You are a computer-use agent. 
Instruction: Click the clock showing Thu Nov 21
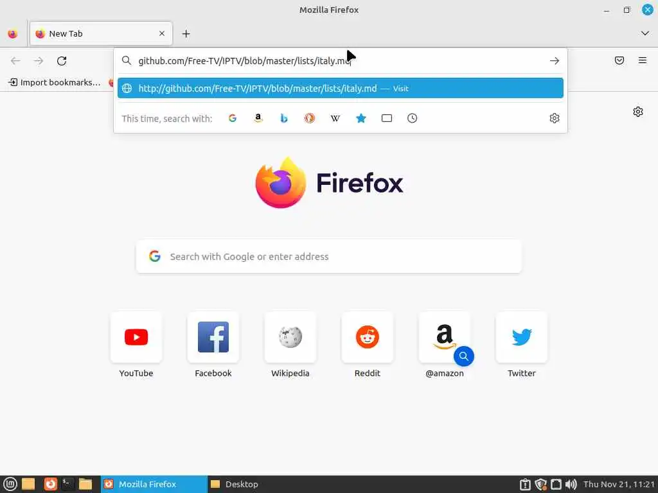tap(619, 484)
